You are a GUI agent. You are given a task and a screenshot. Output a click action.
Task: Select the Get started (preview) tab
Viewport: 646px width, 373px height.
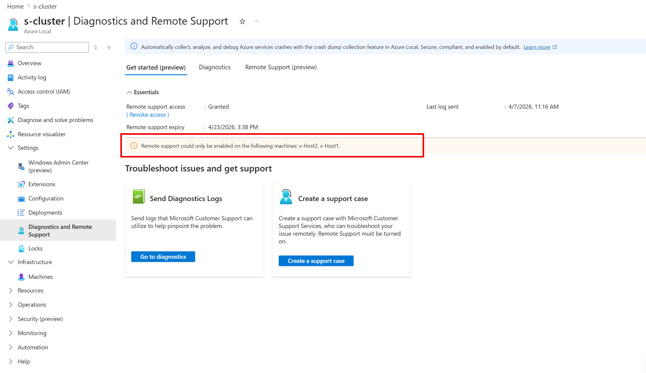pos(156,67)
